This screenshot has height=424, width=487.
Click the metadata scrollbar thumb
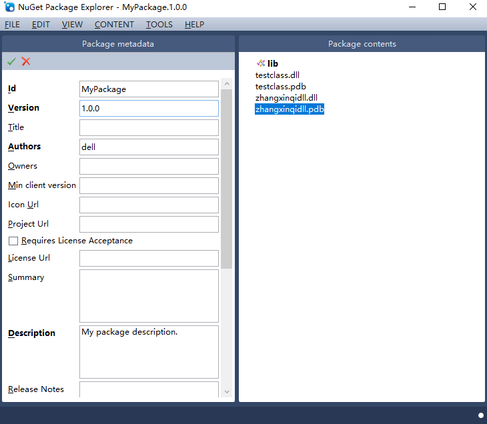pyautogui.click(x=227, y=179)
